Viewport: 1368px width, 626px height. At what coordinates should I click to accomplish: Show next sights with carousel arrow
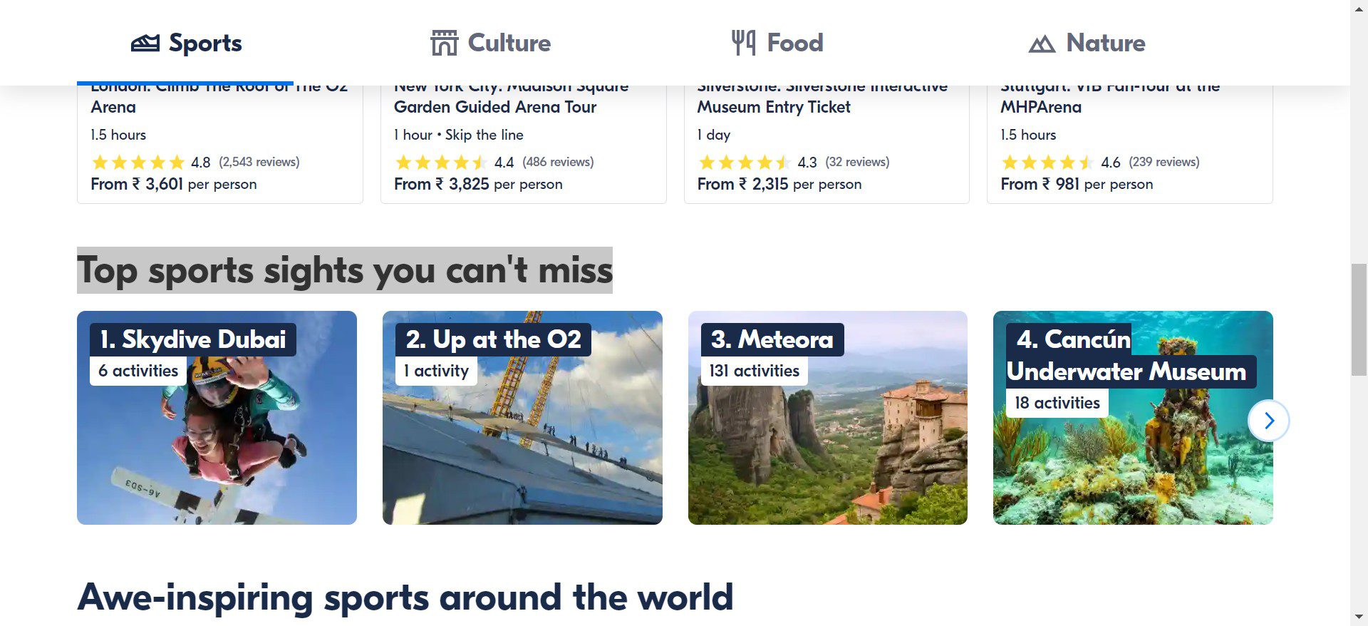(x=1268, y=421)
